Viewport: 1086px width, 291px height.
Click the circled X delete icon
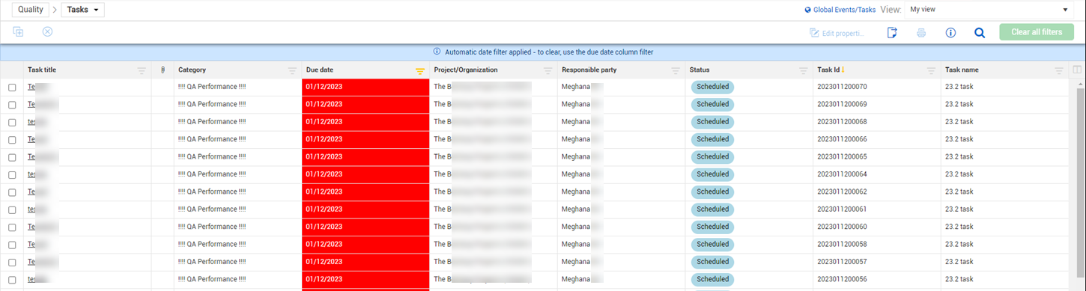coord(47,31)
